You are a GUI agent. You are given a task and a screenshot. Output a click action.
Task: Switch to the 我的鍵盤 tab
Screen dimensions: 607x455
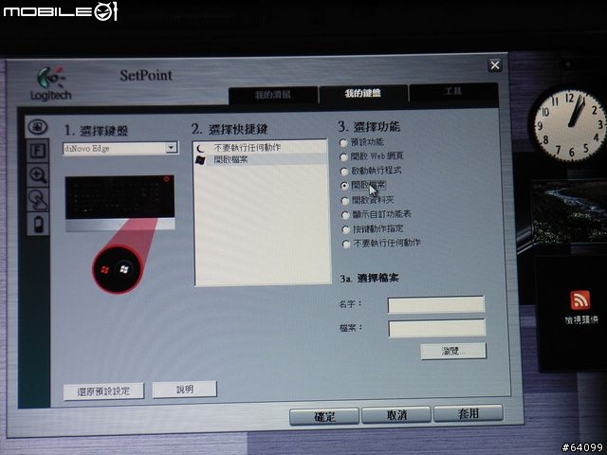coord(362,93)
